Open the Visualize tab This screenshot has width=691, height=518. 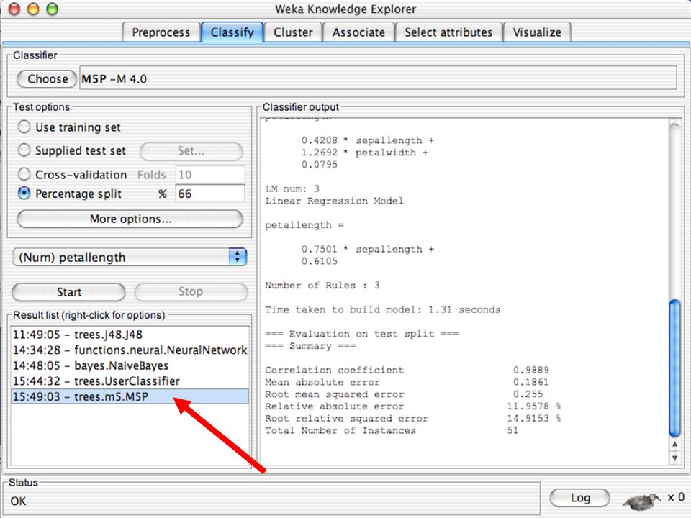537,32
